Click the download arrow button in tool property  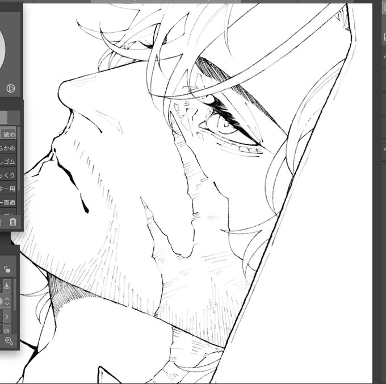[x=7, y=286]
